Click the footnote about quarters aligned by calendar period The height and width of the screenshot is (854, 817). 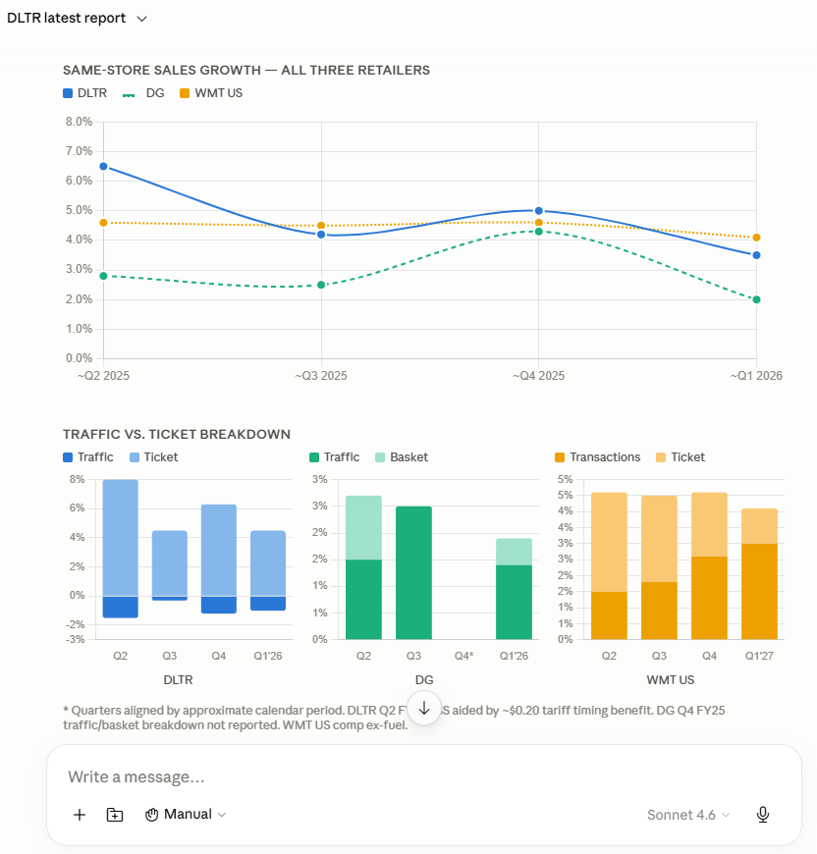pos(394,718)
